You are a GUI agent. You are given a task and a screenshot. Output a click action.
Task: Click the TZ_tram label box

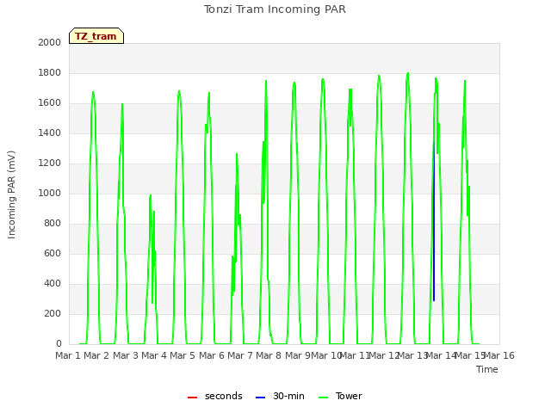click(x=96, y=36)
